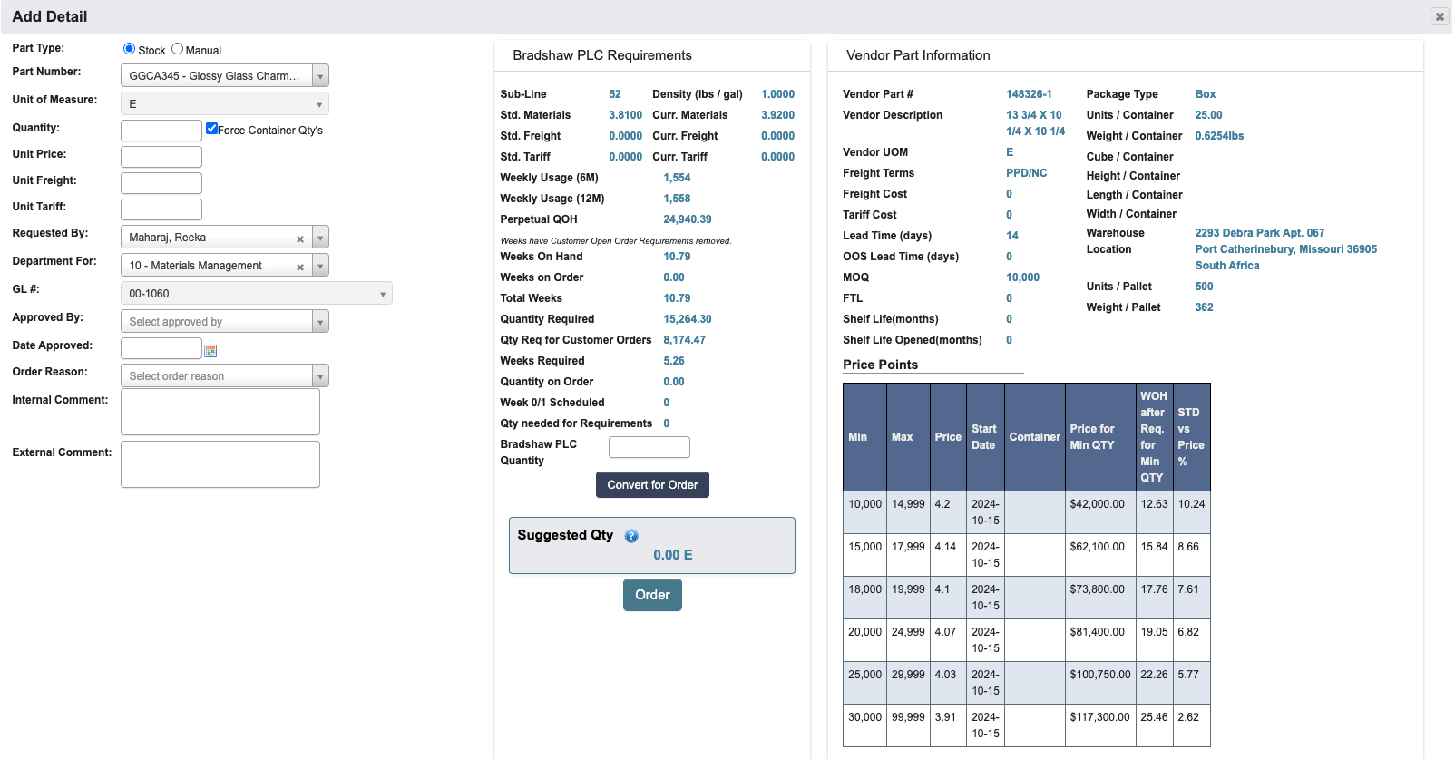Click the Package Type value Box
Screen dimensions: 1455x759
pyautogui.click(x=1206, y=94)
